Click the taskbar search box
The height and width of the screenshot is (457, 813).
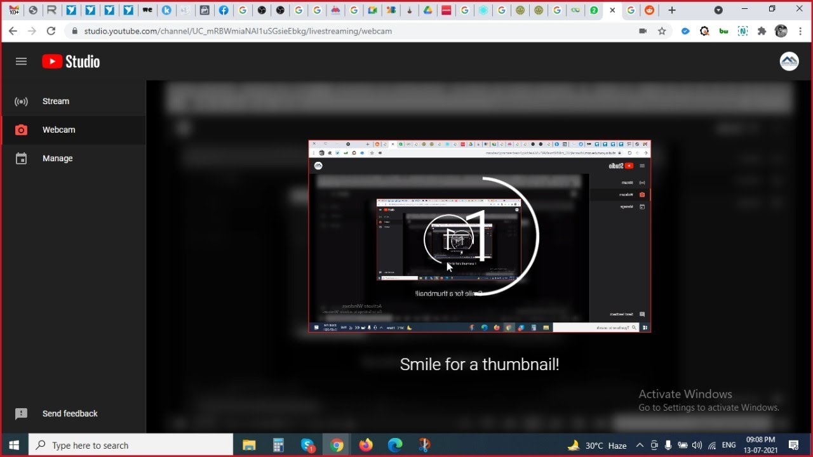[131, 445]
